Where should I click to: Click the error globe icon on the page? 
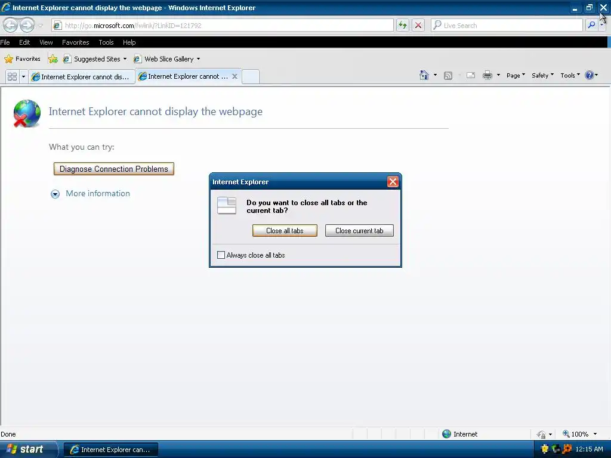coord(26,113)
